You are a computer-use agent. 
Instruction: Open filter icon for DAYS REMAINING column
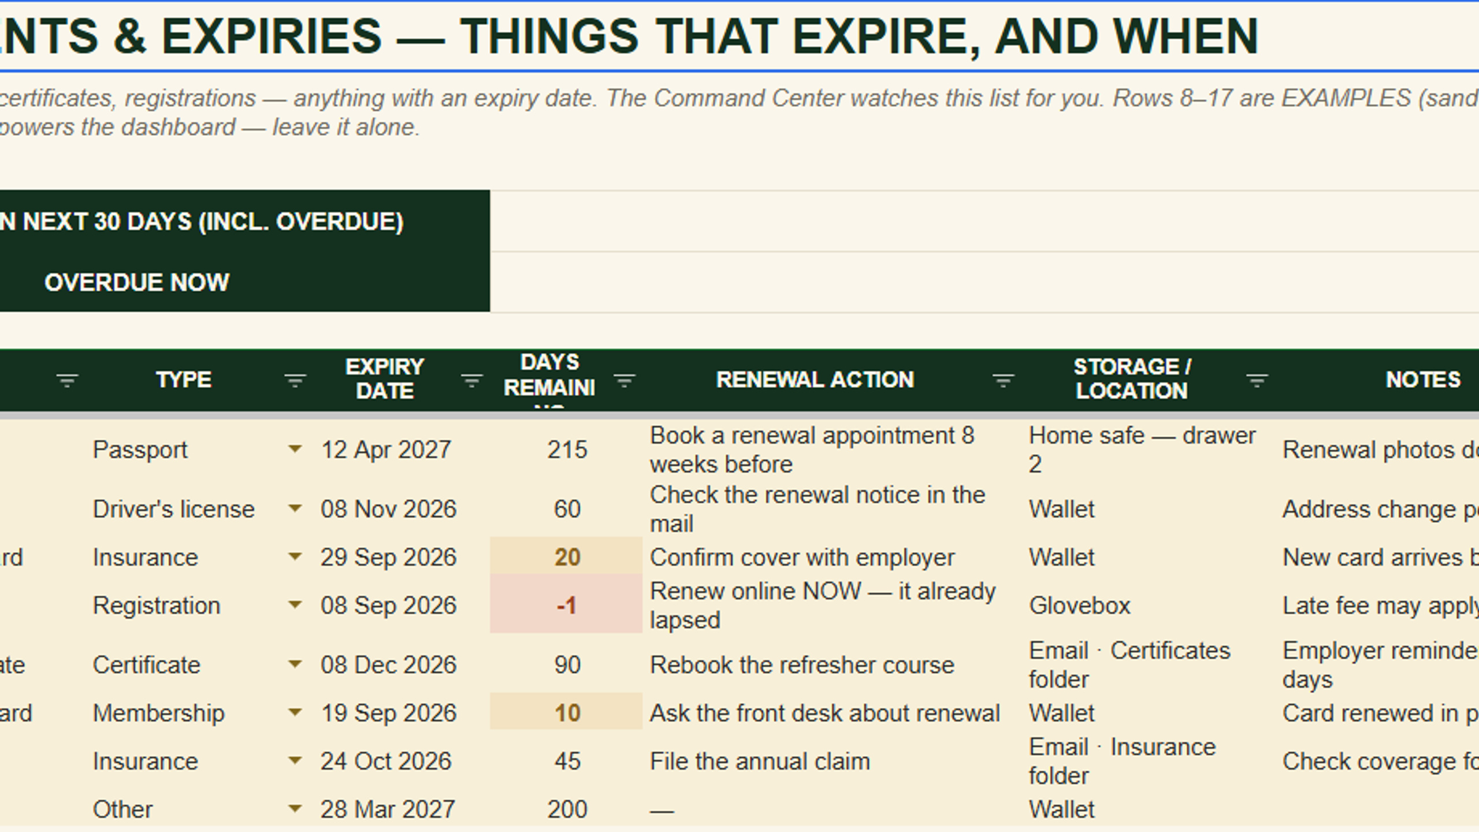point(624,380)
